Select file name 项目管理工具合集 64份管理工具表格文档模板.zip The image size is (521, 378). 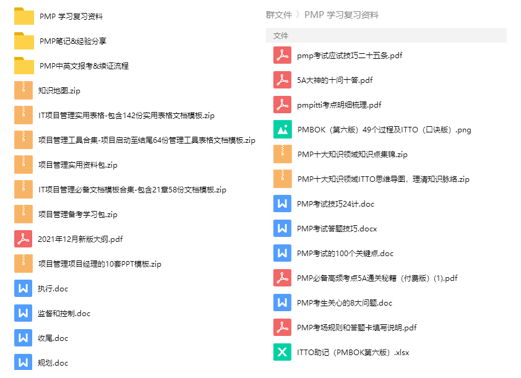147,140
